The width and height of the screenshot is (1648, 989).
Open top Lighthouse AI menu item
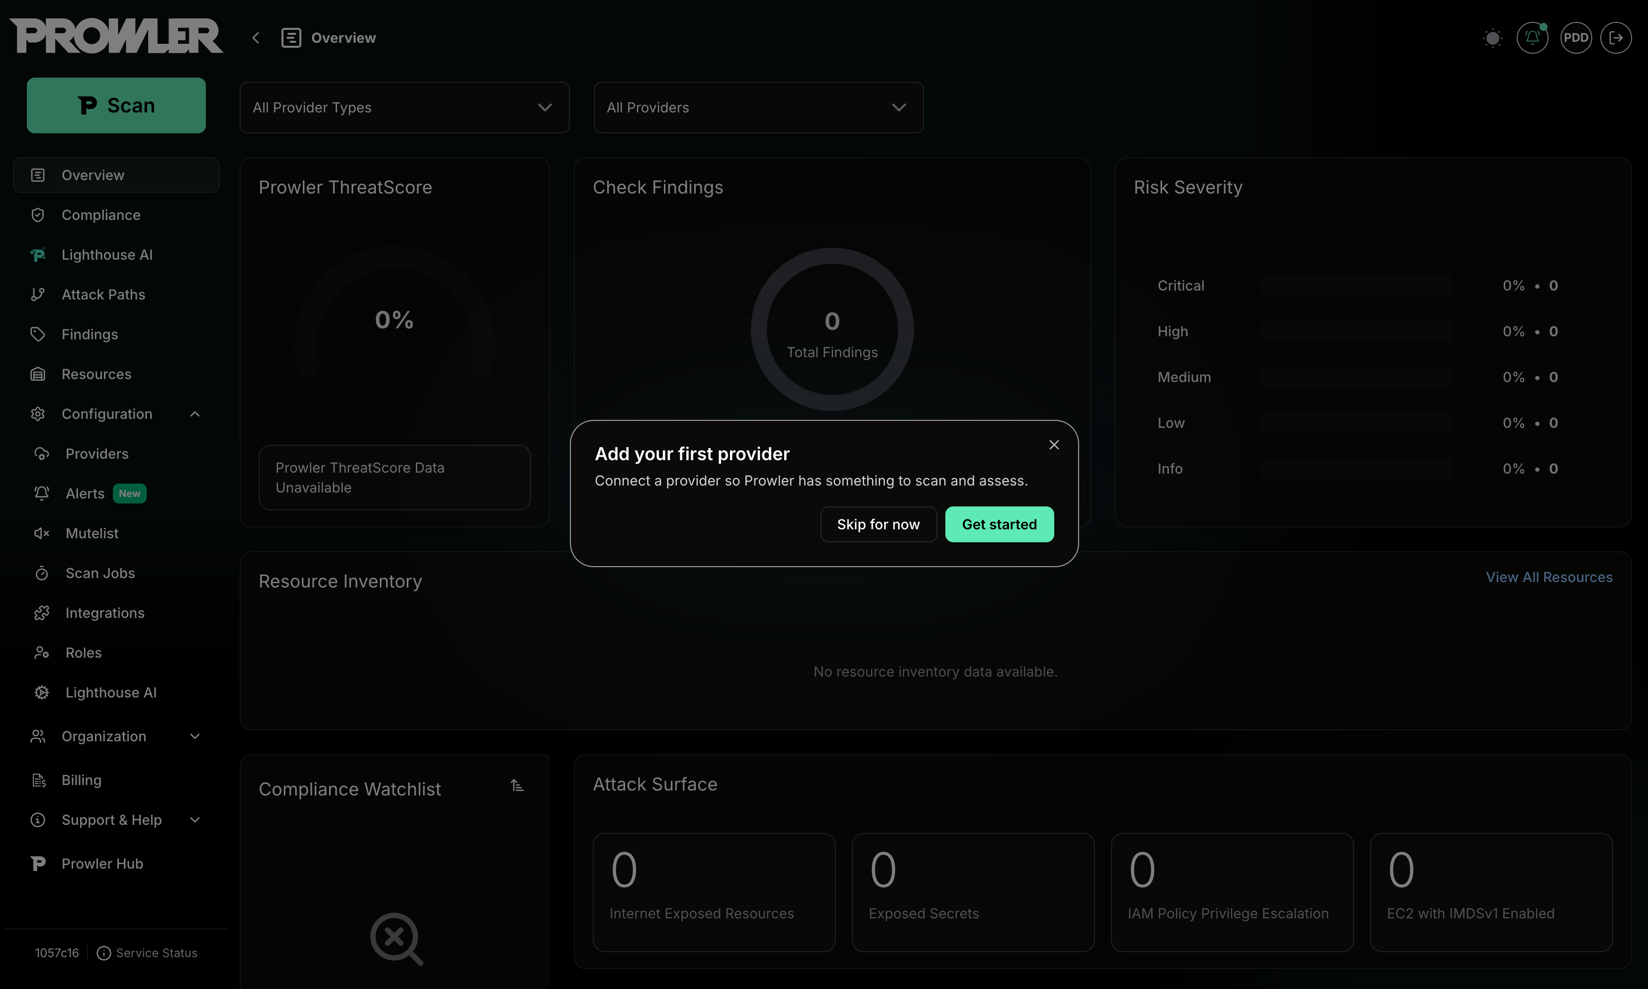[116, 255]
